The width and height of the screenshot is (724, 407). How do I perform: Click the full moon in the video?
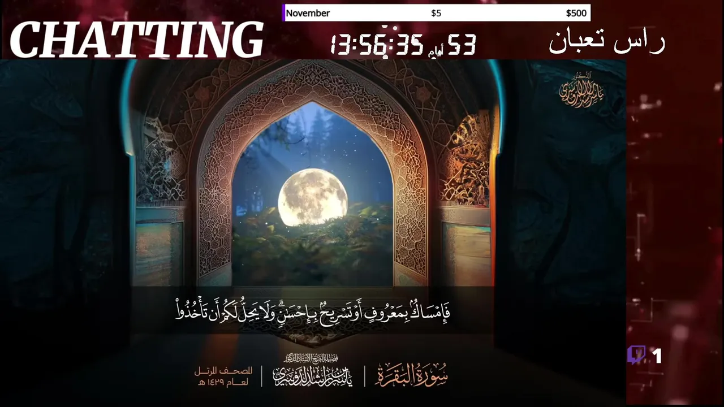[x=313, y=197]
